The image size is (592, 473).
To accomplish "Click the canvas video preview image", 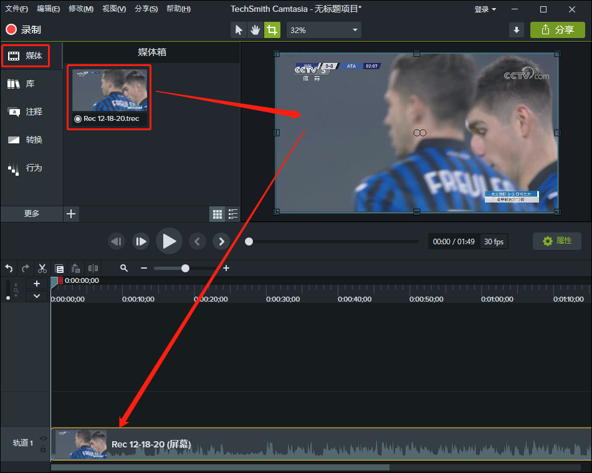I will (417, 133).
